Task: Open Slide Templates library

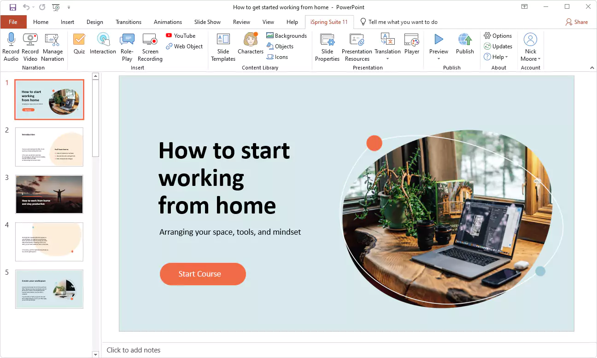Action: pos(223,47)
